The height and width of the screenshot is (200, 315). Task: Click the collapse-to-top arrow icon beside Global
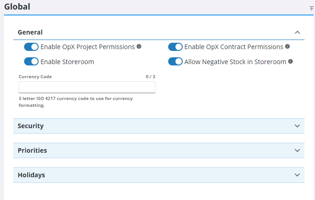pyautogui.click(x=311, y=9)
